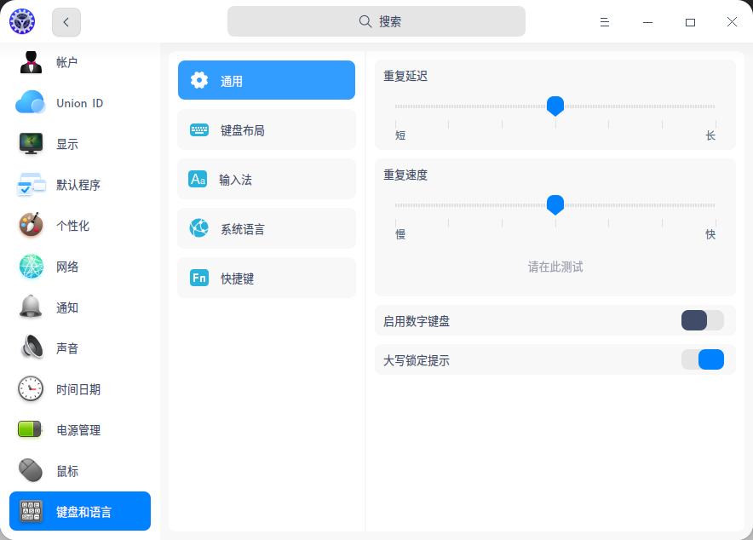Viewport: 753px width, 540px height.
Task: Focus the 搜索 search field
Action: (x=376, y=21)
